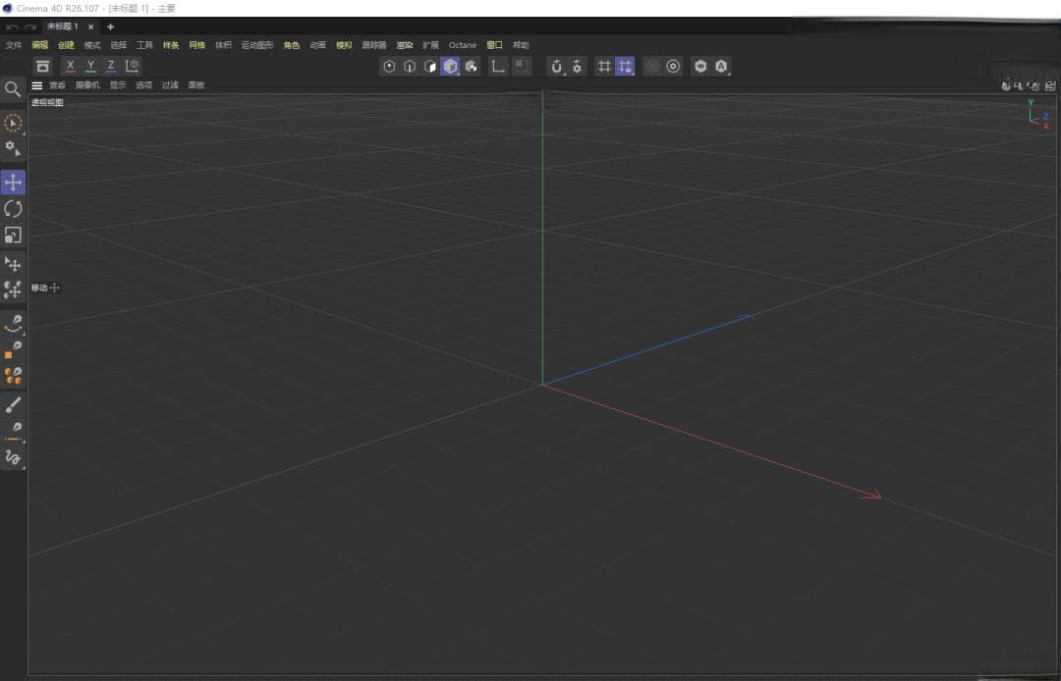Toggle Enable Axis mode
The width and height of the screenshot is (1061, 681).
(x=498, y=66)
